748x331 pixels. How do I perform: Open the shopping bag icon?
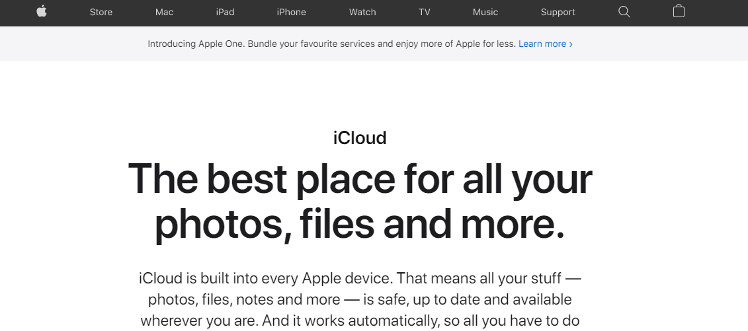[679, 11]
